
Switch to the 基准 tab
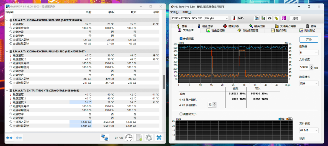click(x=182, y=26)
